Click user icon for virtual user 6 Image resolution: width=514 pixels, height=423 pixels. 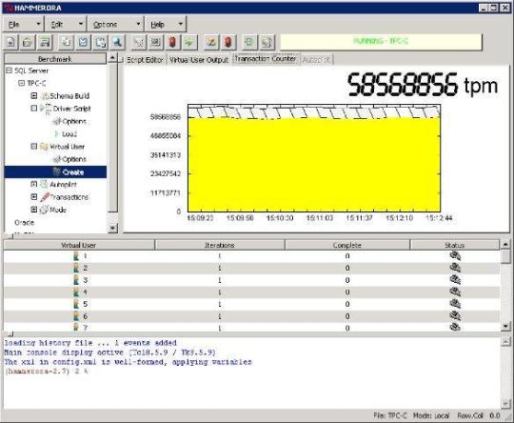tap(76, 316)
